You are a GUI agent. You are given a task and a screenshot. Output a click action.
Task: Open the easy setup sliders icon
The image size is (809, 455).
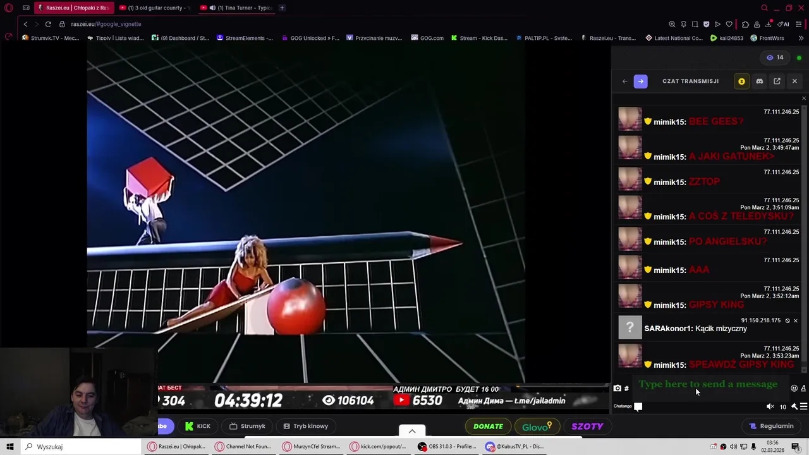799,24
